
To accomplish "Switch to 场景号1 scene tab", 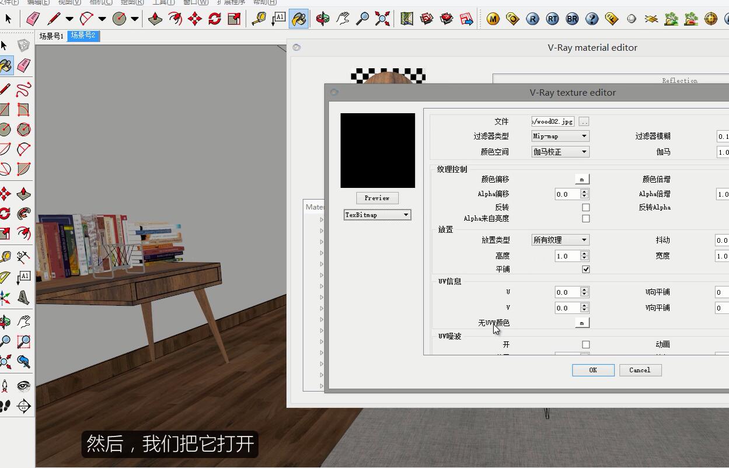I will (x=51, y=36).
